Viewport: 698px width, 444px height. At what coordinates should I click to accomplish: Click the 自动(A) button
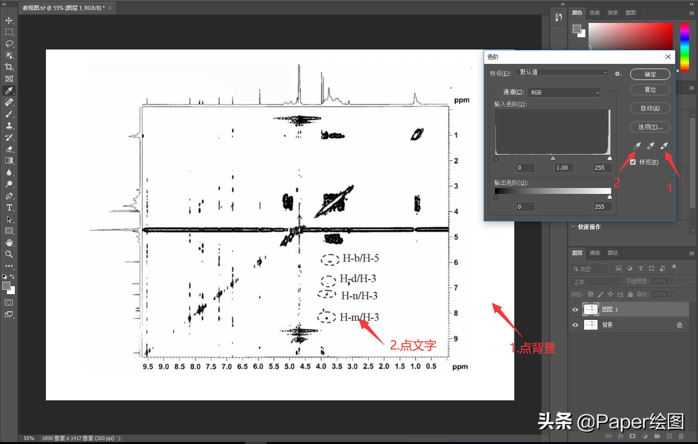[650, 108]
